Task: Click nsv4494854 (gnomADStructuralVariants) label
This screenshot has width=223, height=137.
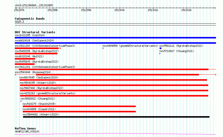Action: point(130,46)
